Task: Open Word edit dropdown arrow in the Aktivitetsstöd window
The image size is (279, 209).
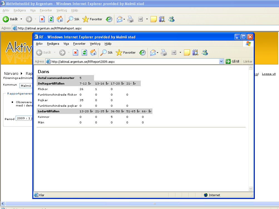Action: (147, 19)
